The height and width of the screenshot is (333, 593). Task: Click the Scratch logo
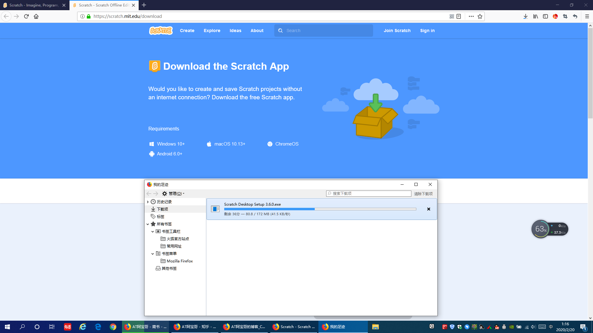[161, 31]
